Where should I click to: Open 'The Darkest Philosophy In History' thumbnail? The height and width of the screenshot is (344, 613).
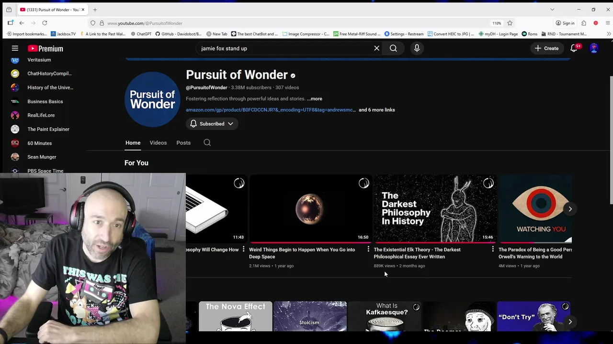pyautogui.click(x=435, y=209)
